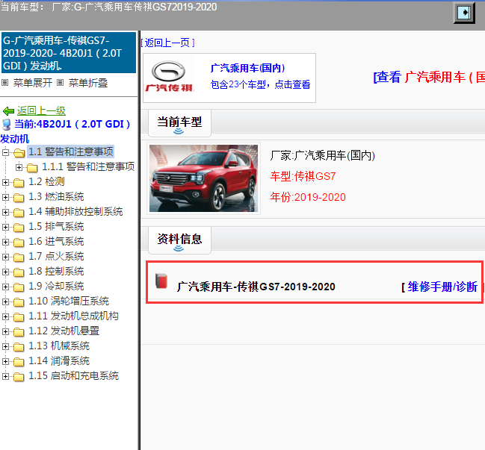This screenshot has height=450, width=485.
Task: Click the folder icon of 1.1.1 警告和注意事项
Action: point(32,168)
